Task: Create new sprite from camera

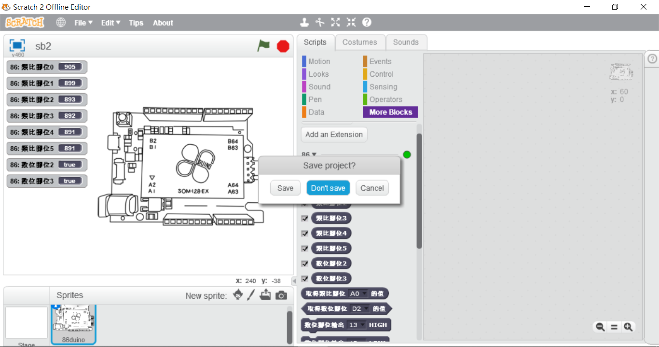Action: point(281,295)
